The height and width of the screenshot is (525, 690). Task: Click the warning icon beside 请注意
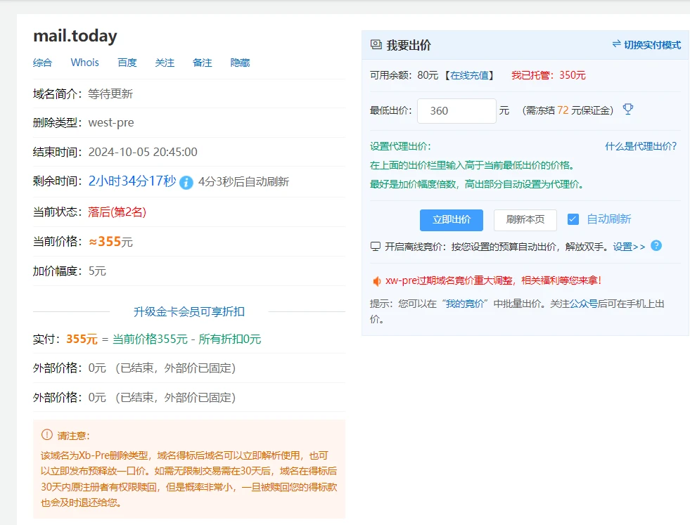[47, 435]
